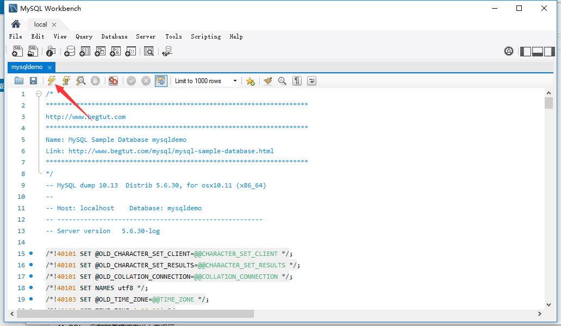
Task: Create a new view icon
Action: click(100, 51)
